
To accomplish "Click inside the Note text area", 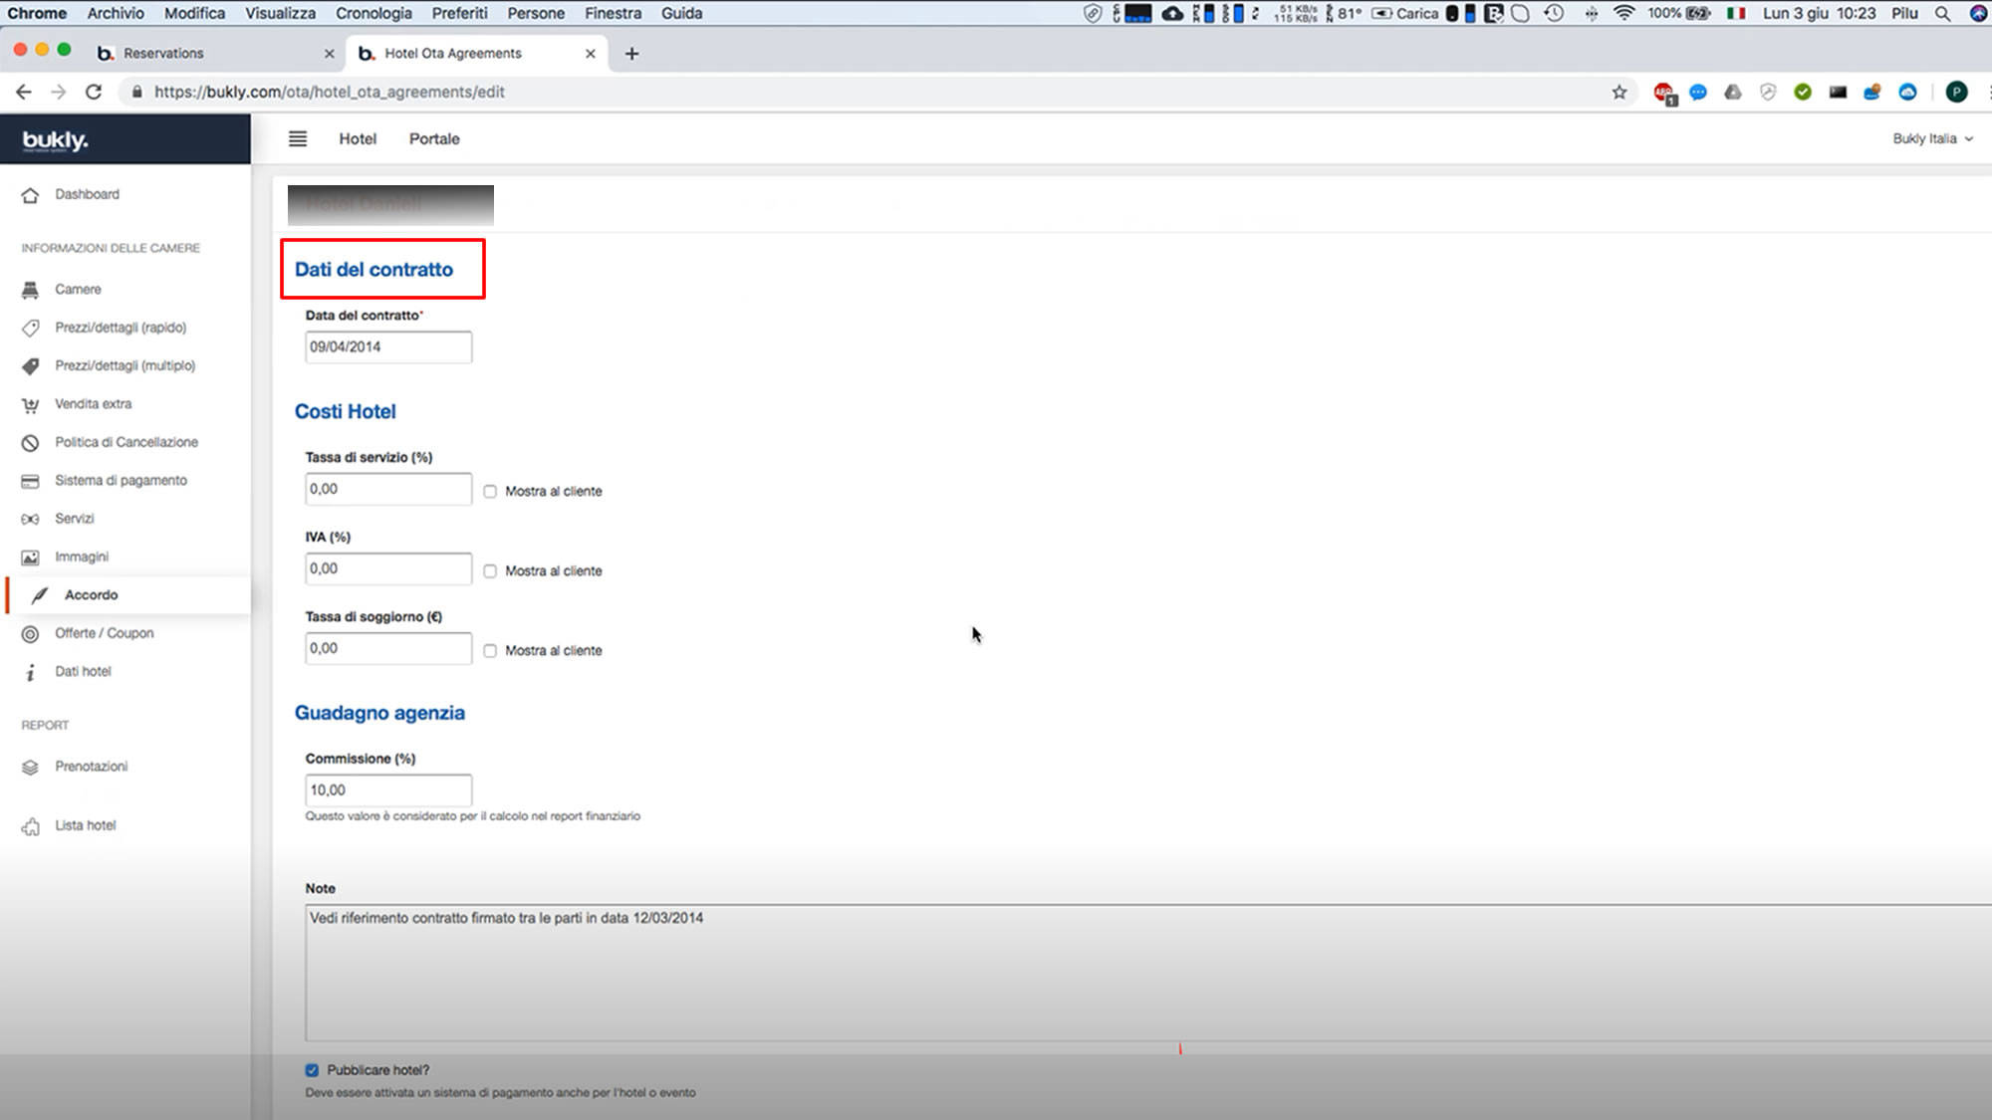I will [1147, 973].
